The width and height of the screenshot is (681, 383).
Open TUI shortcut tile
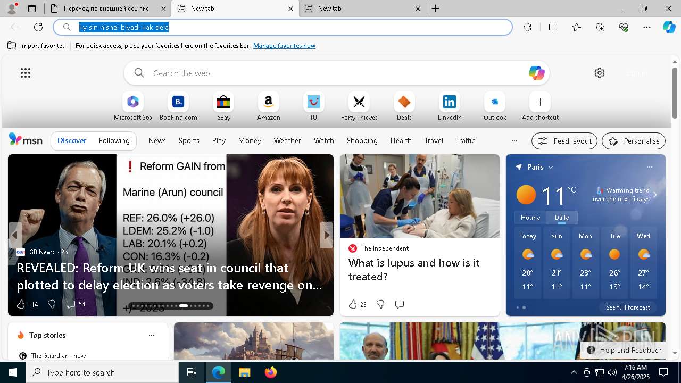pyautogui.click(x=314, y=106)
